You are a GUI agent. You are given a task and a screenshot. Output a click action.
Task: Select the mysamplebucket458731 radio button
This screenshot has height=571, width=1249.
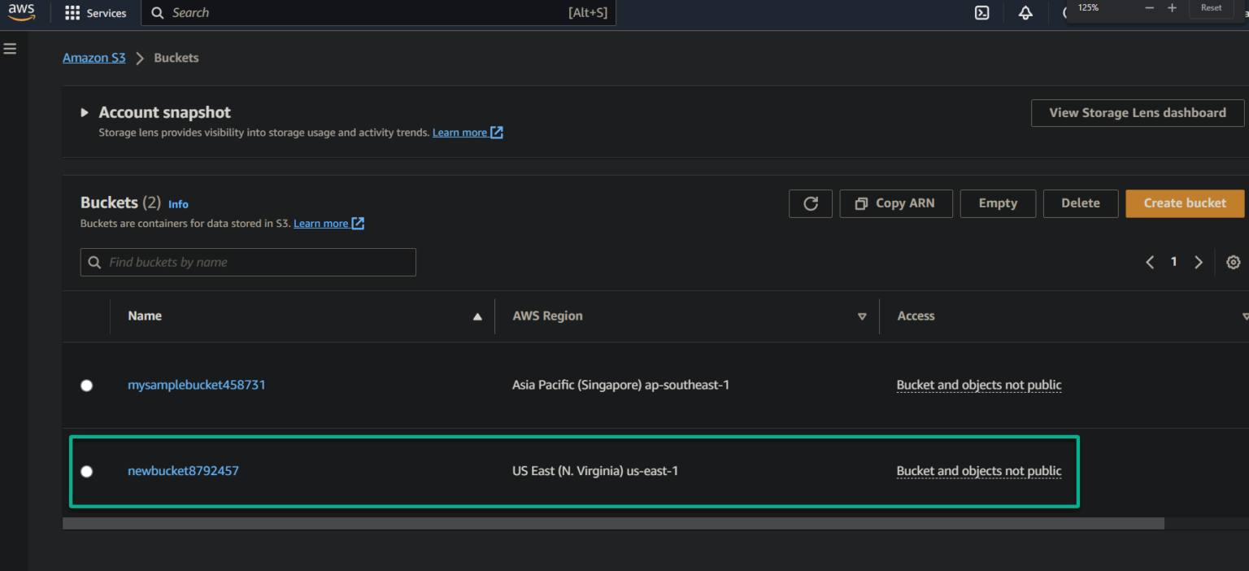[87, 386]
